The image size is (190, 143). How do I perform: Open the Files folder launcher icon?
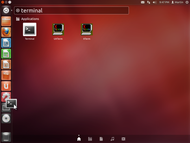[6, 21]
